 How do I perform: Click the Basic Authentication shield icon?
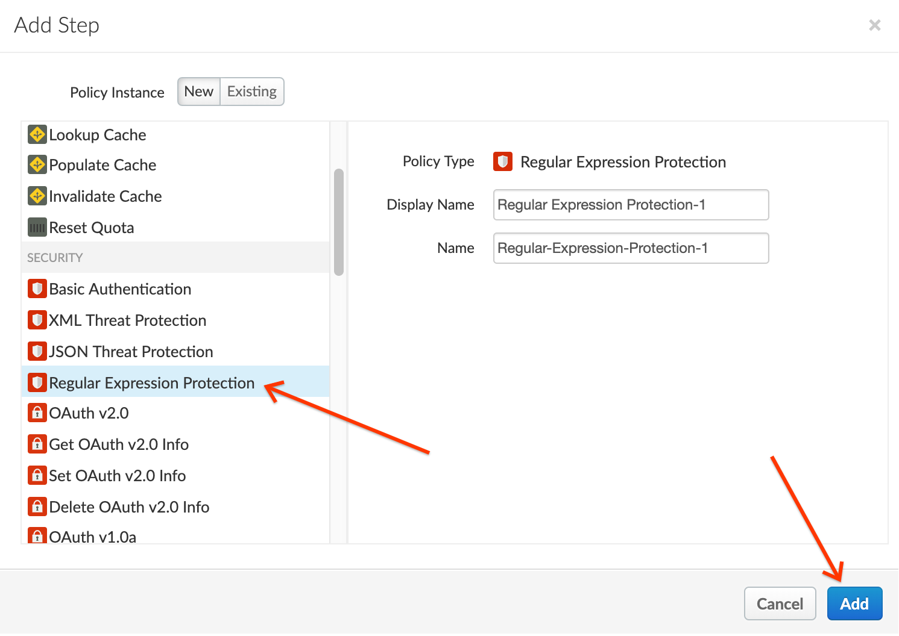37,289
